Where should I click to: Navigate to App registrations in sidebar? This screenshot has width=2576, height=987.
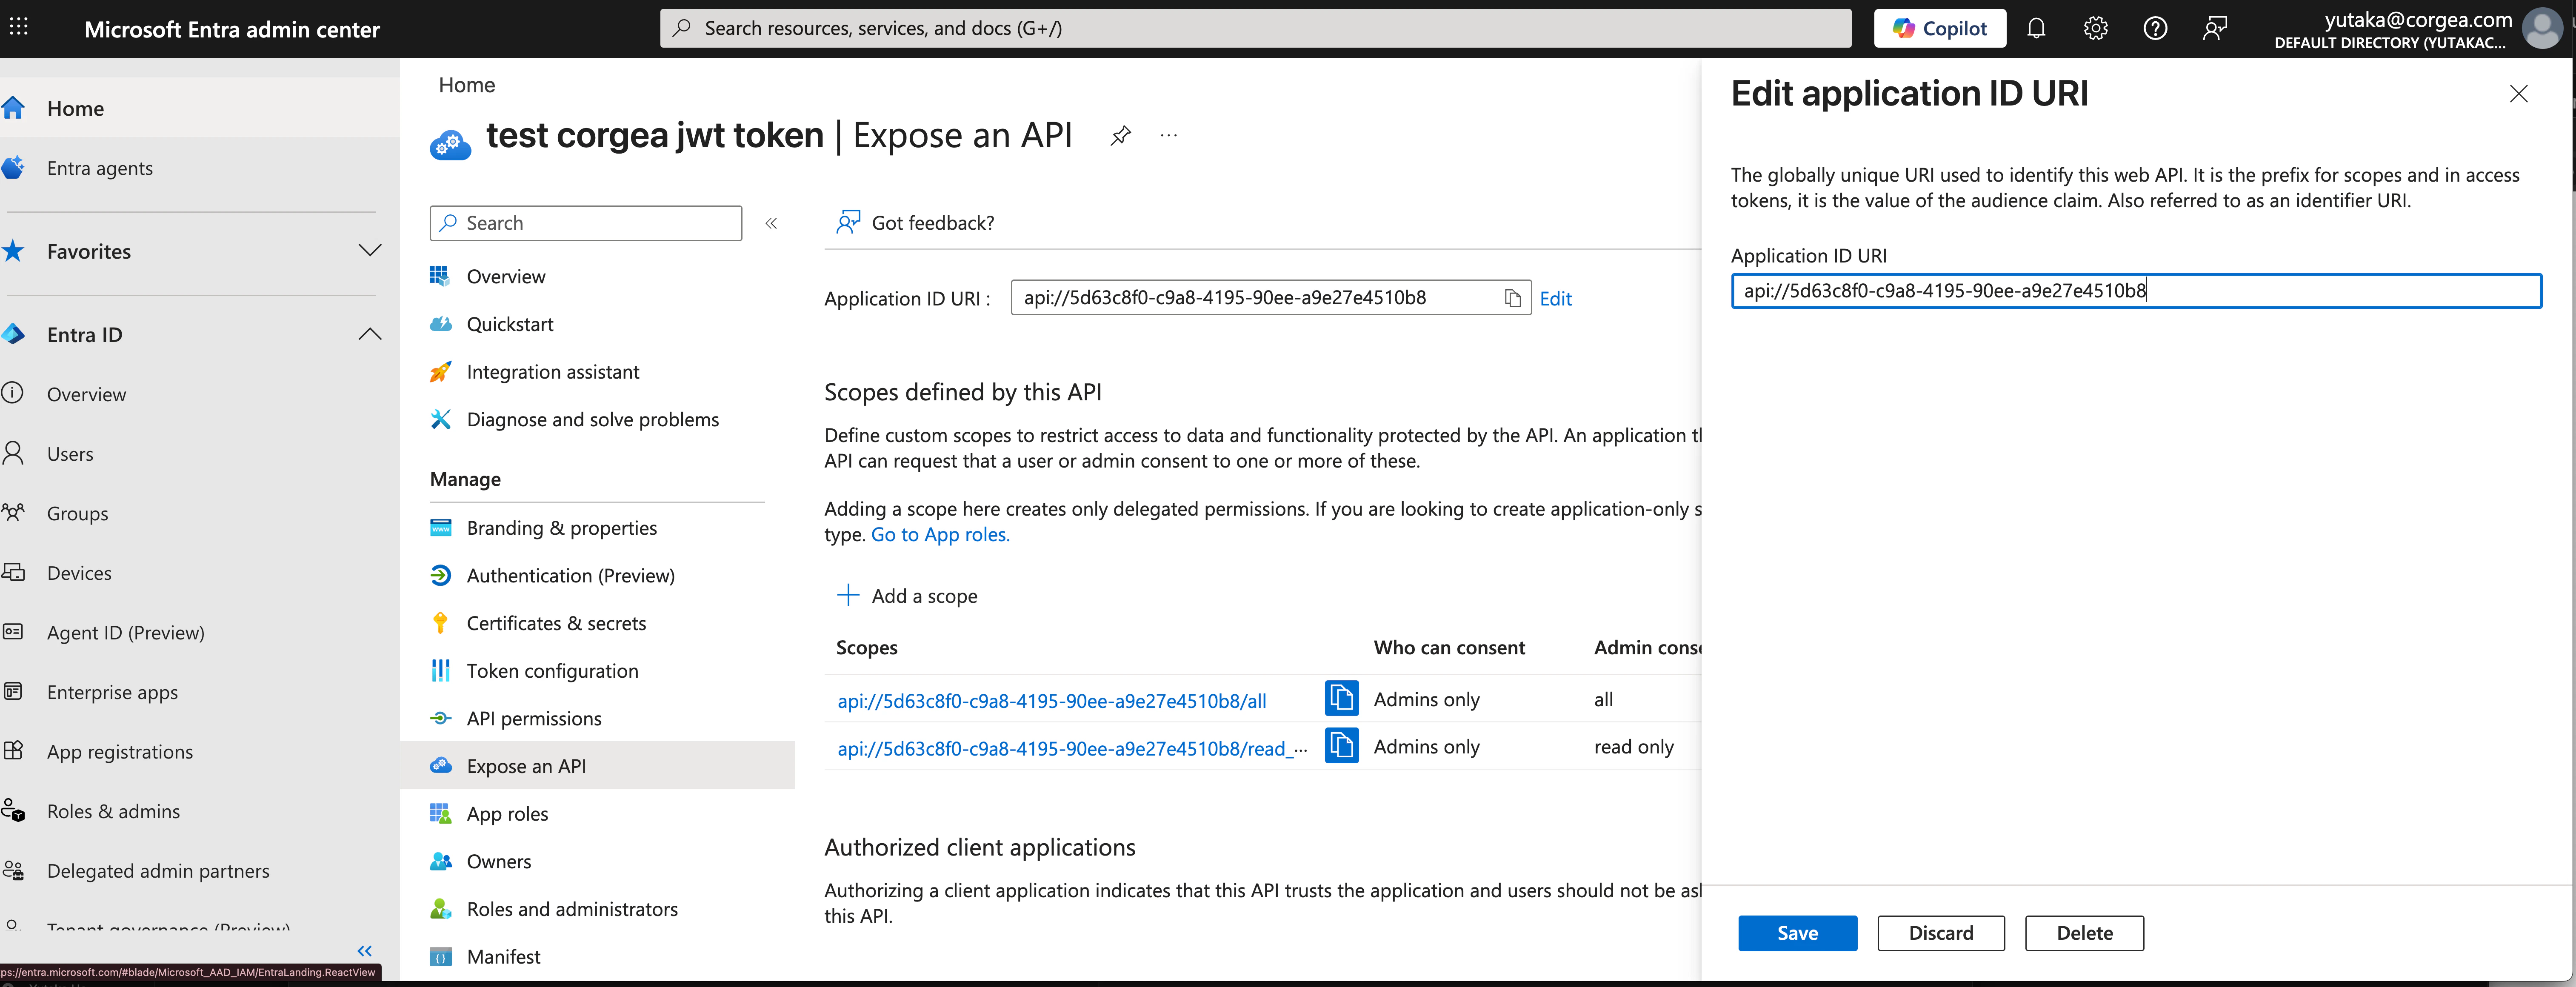coord(119,751)
